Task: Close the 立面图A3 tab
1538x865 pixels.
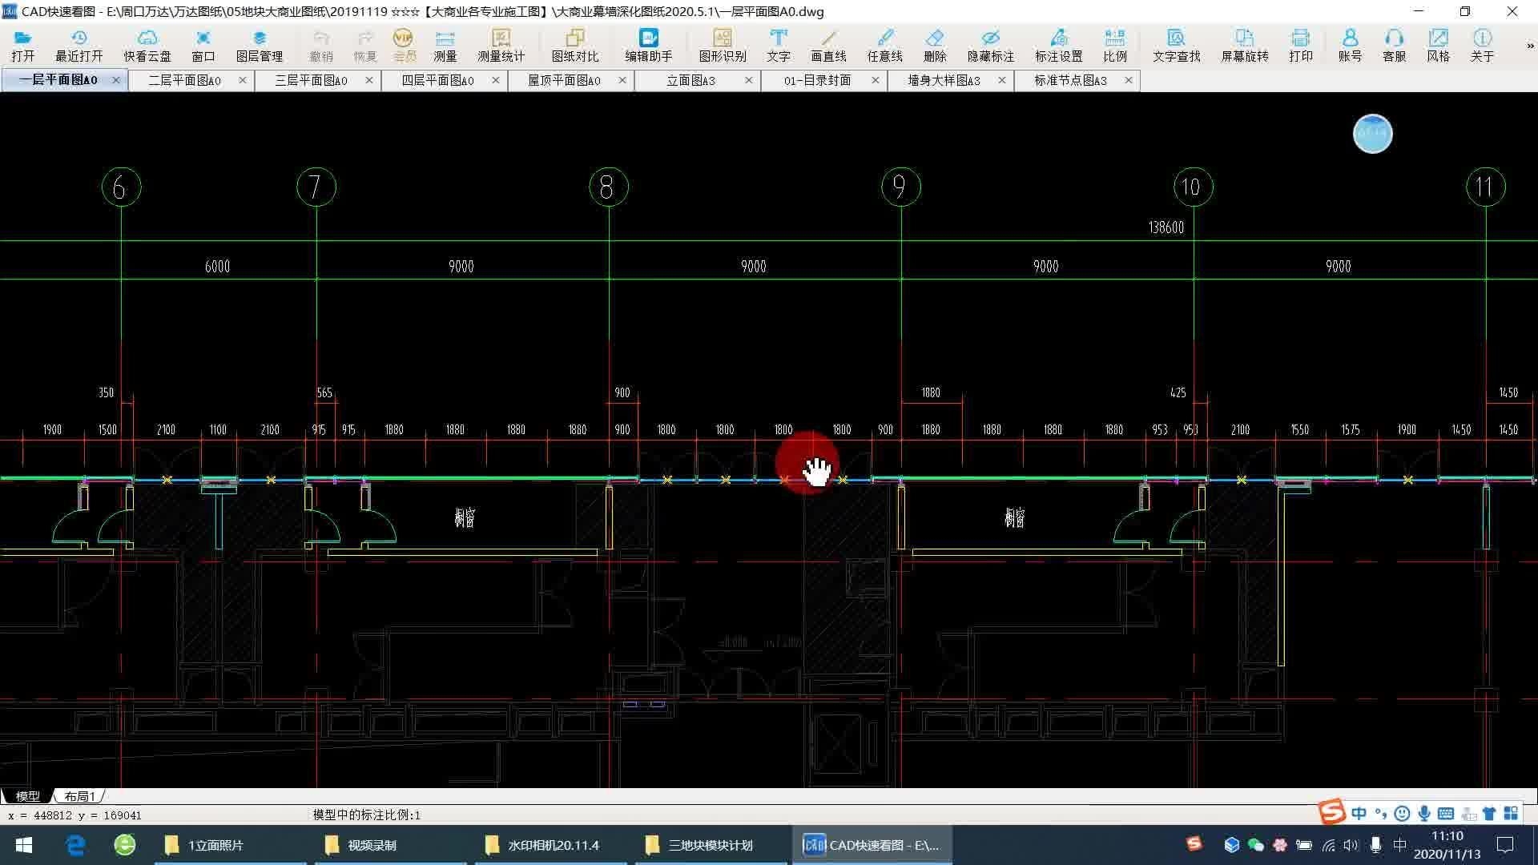Action: point(748,80)
